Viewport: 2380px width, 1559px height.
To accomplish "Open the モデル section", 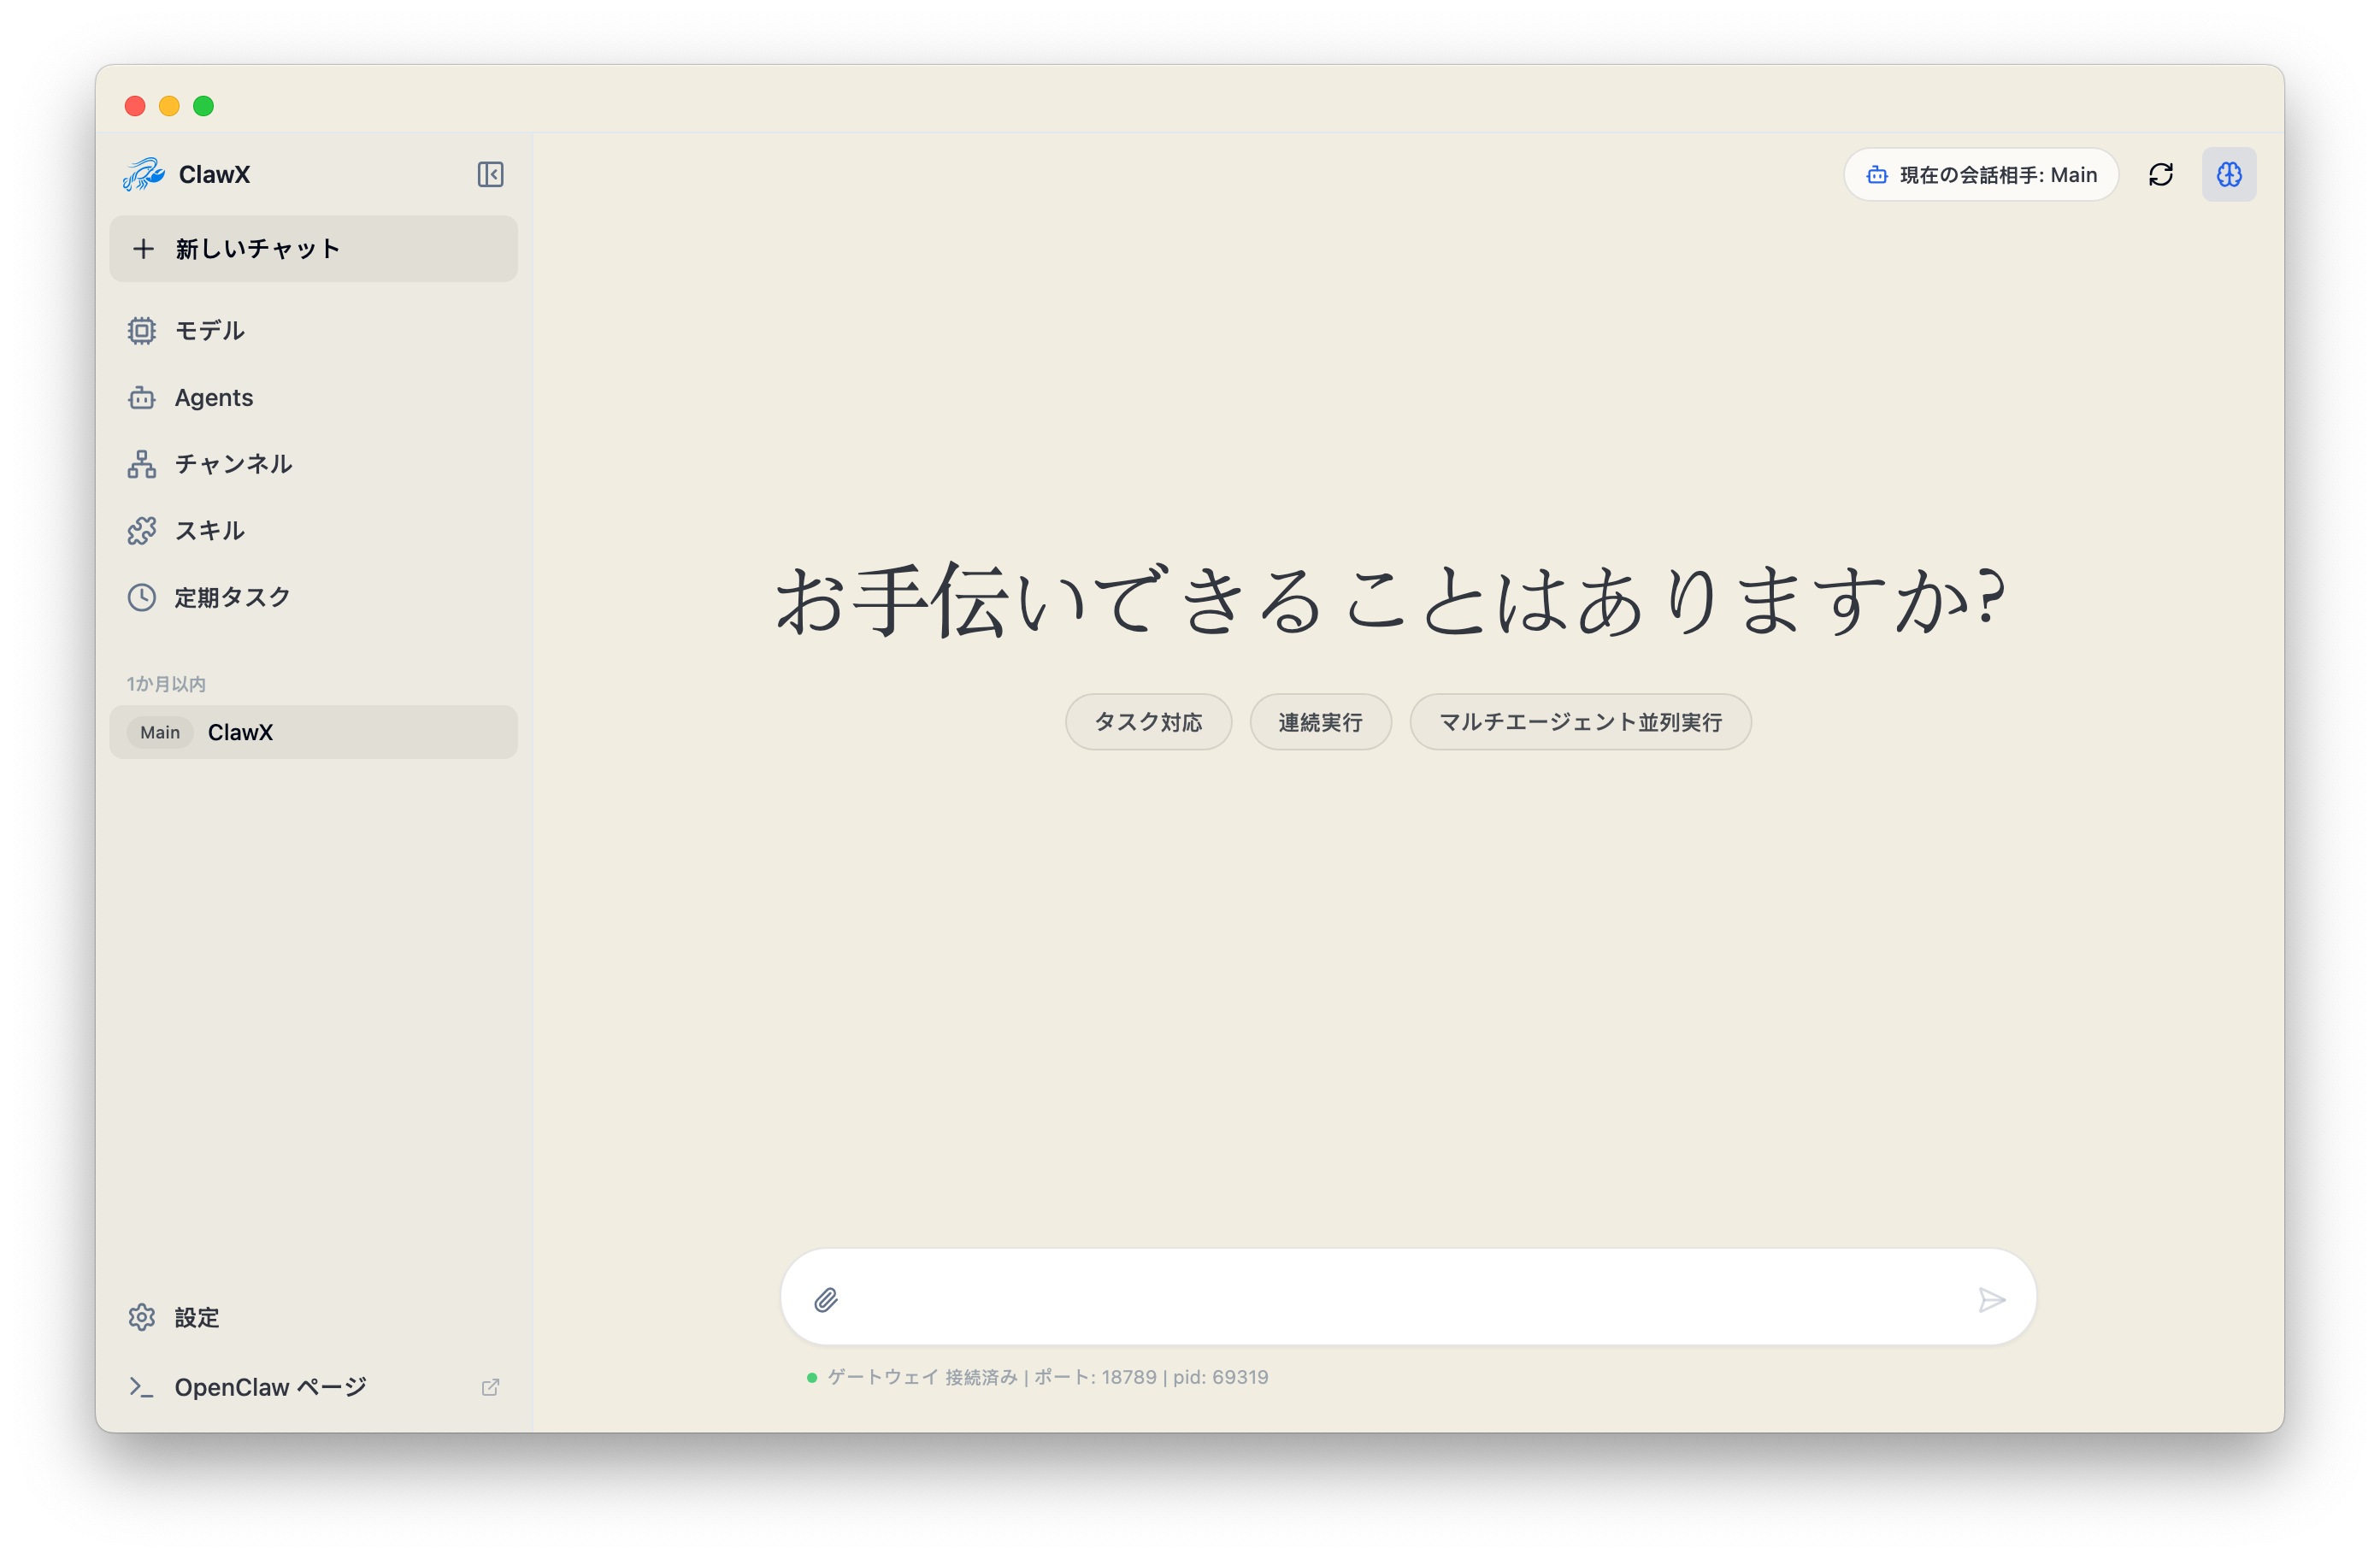I will point(209,331).
